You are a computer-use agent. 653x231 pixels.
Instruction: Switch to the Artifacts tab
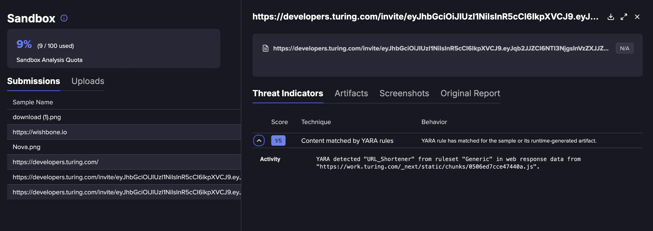click(351, 93)
